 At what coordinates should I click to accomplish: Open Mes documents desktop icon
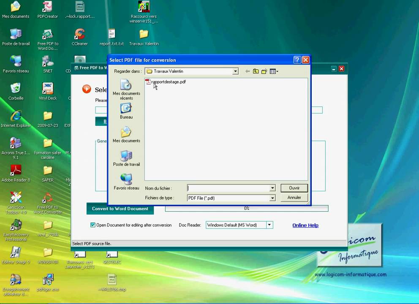point(16,10)
